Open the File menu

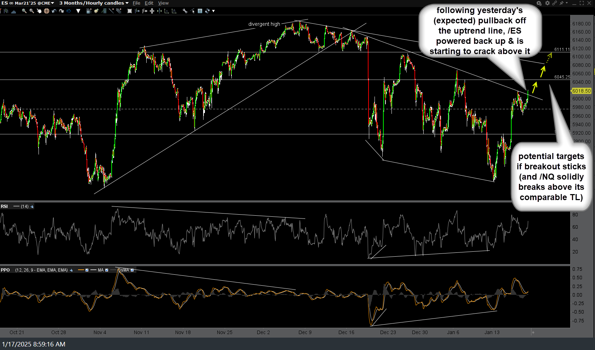(x=136, y=3)
